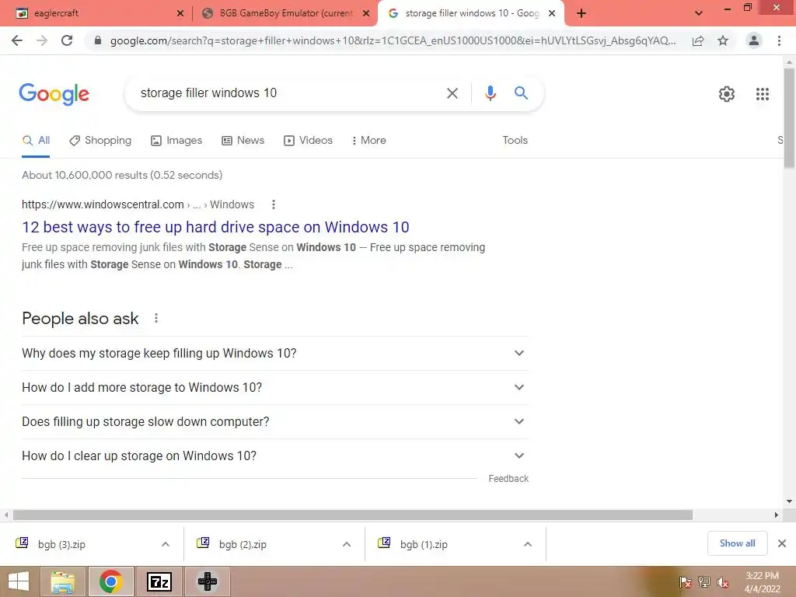Bookmark this page with the star
This screenshot has width=796, height=597.
pos(723,40)
